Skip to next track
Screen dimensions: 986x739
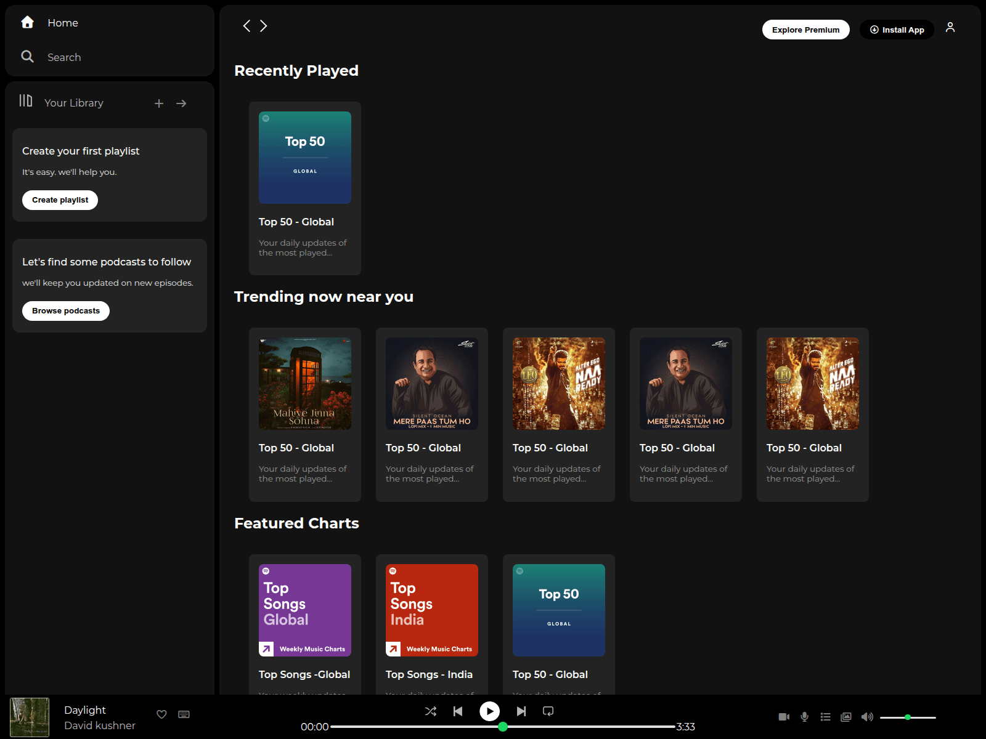point(521,711)
